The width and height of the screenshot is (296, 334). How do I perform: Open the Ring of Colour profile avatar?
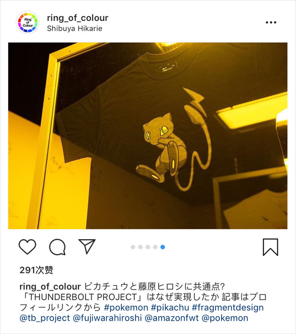pyautogui.click(x=28, y=22)
